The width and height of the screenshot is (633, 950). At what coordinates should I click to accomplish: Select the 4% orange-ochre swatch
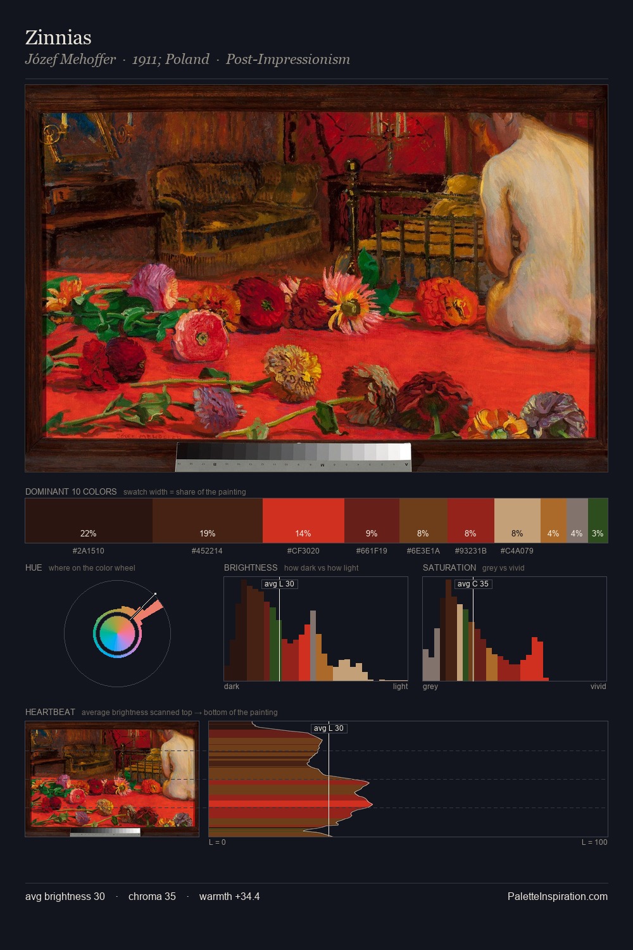coord(553,521)
